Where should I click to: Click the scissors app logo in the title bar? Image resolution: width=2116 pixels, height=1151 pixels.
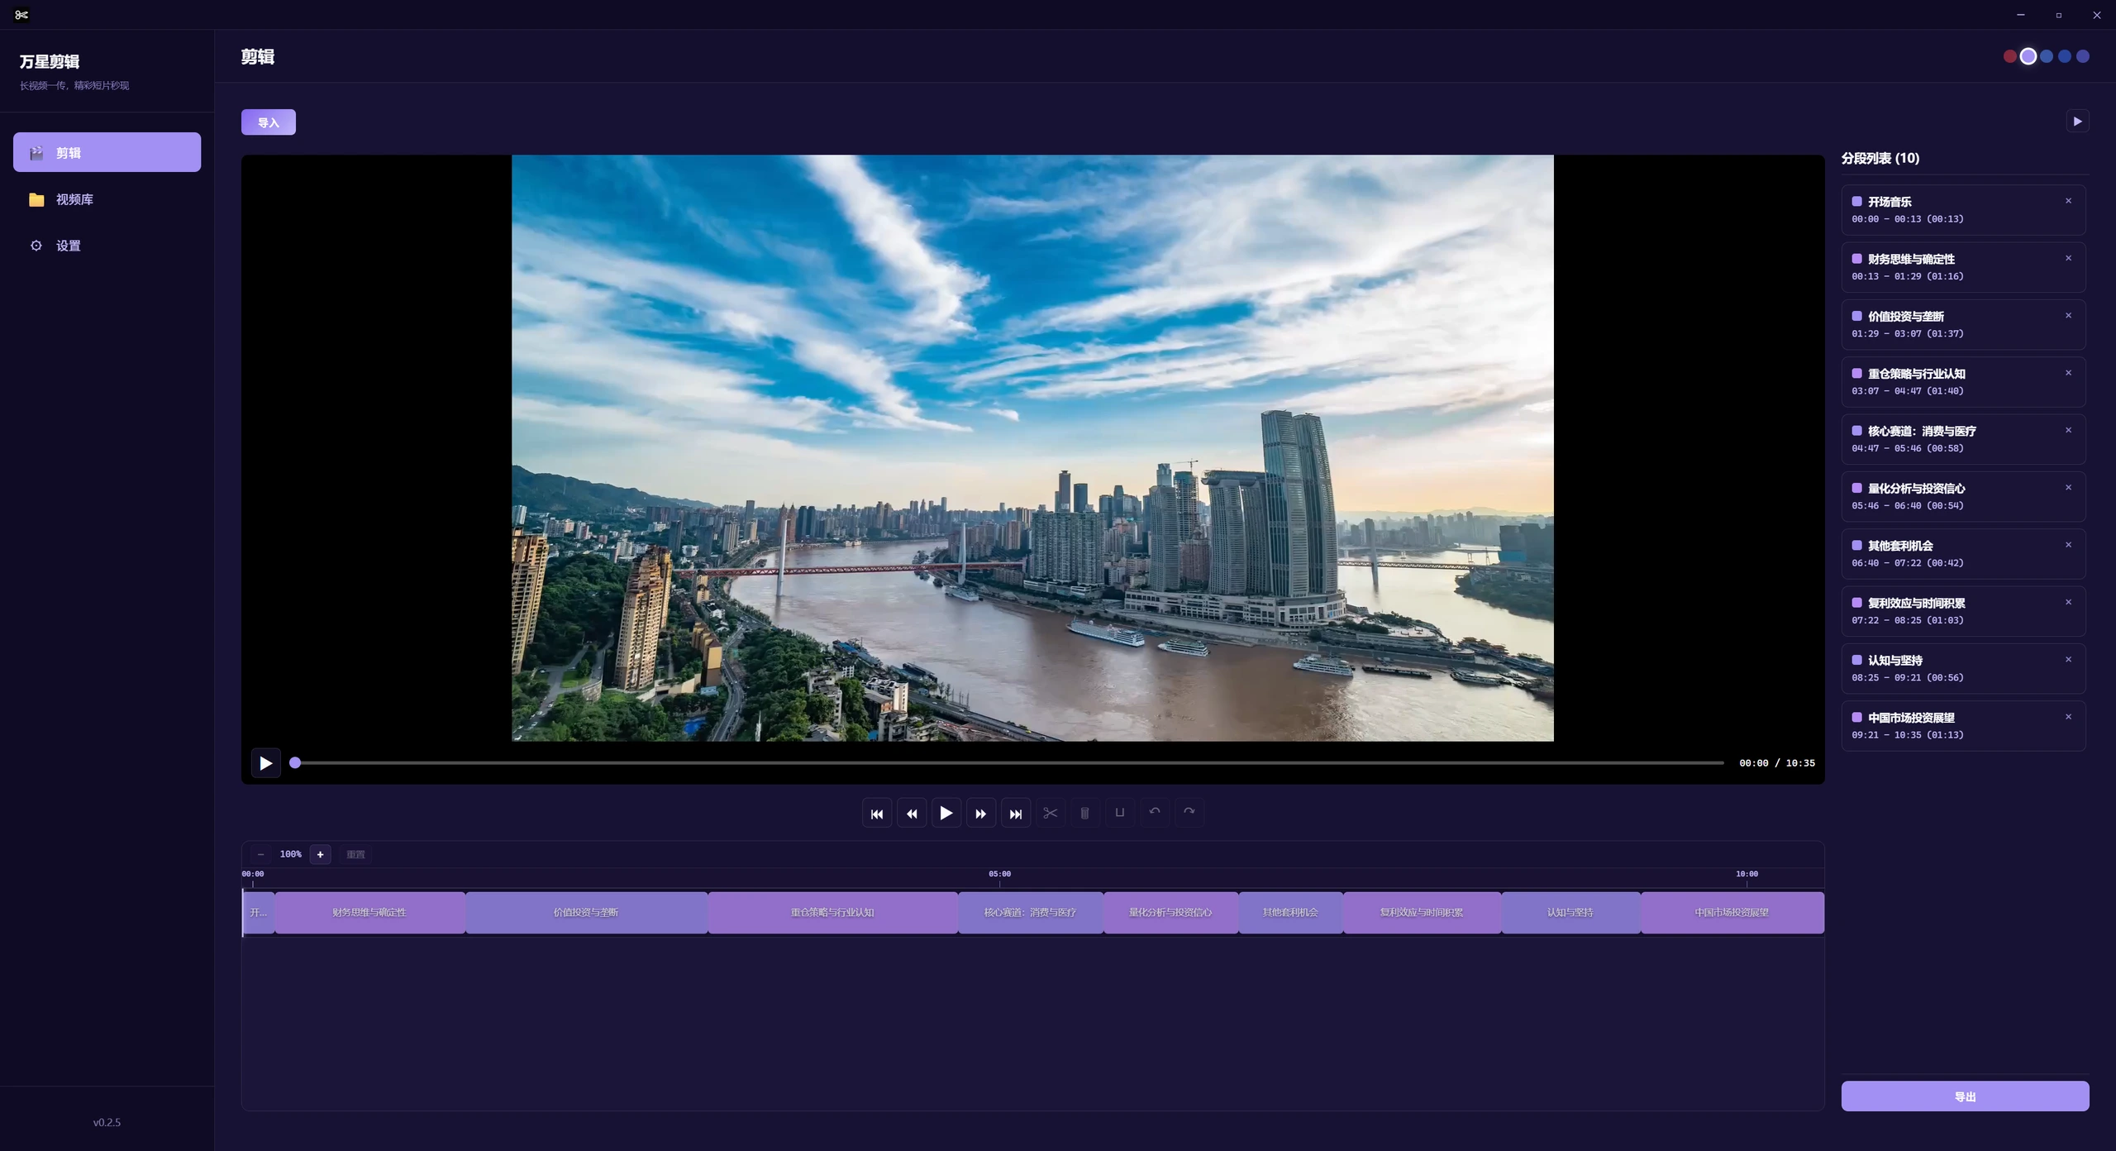[x=21, y=15]
